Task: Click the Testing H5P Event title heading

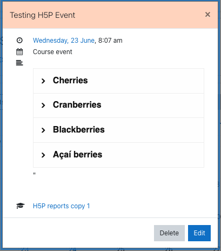Action: 43,15
